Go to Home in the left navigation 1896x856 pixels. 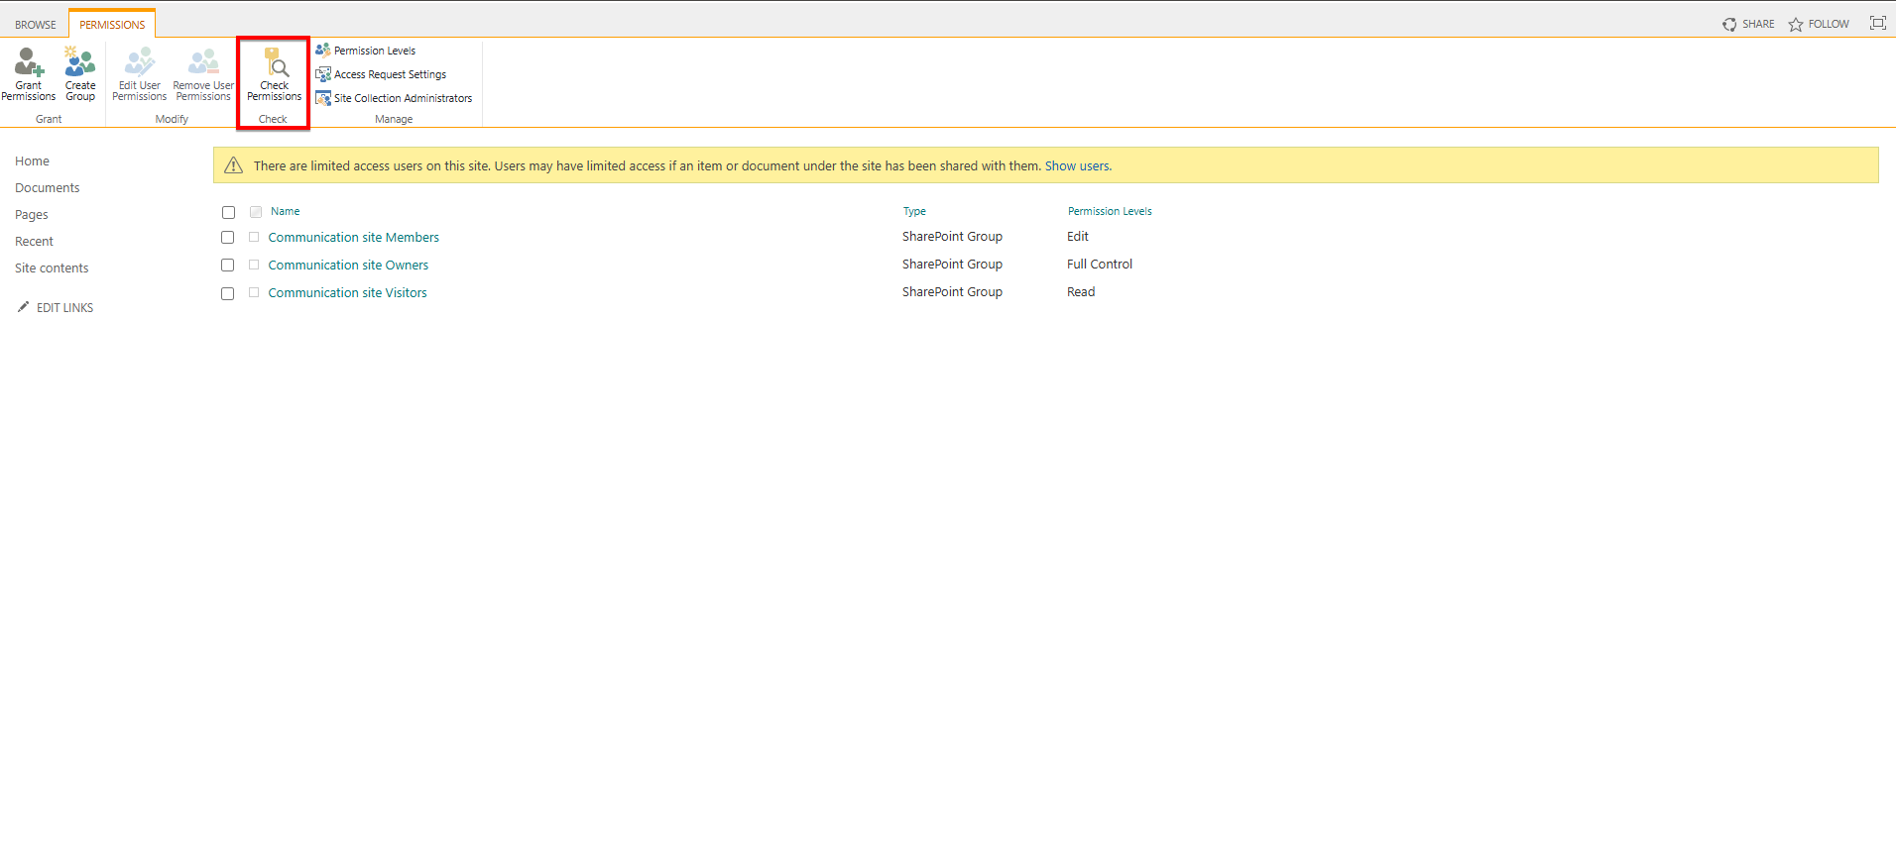point(32,161)
